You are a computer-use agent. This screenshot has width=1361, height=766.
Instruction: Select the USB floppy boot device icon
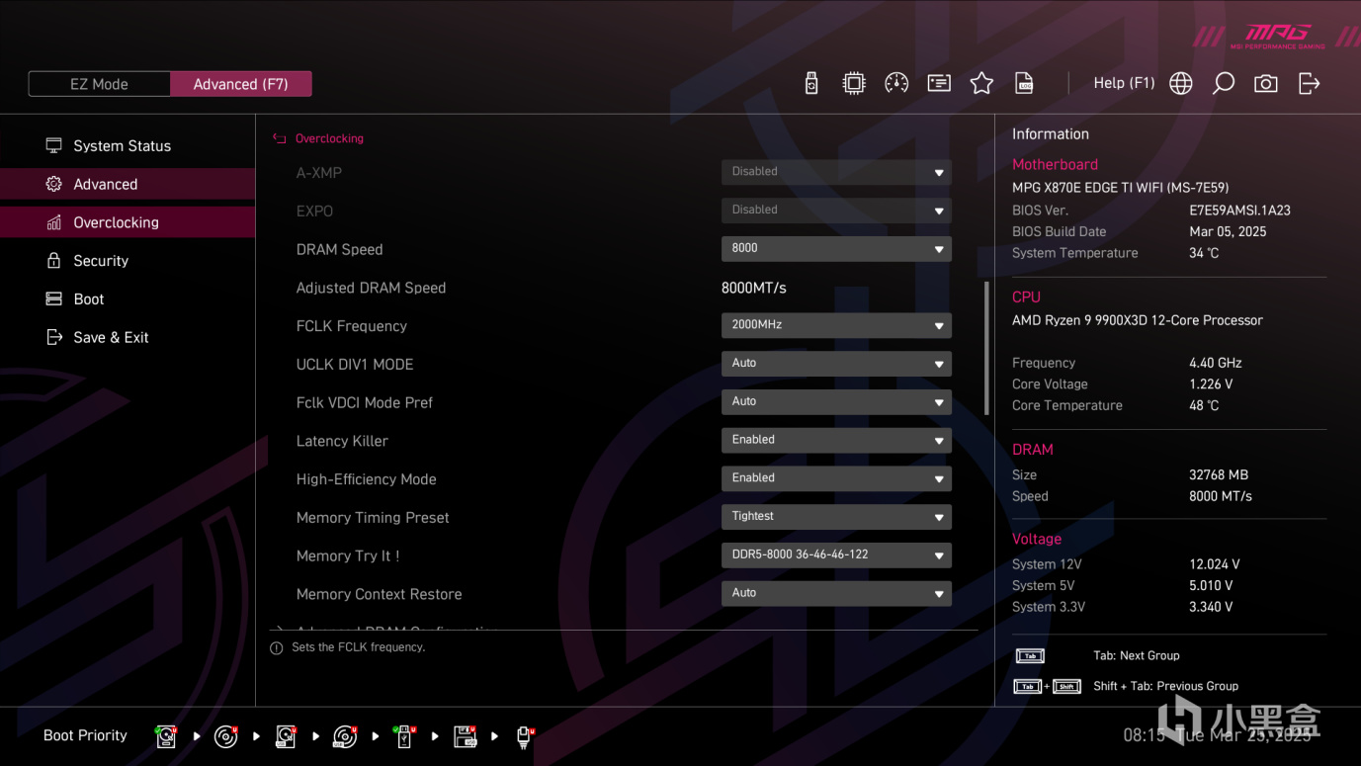(x=465, y=736)
